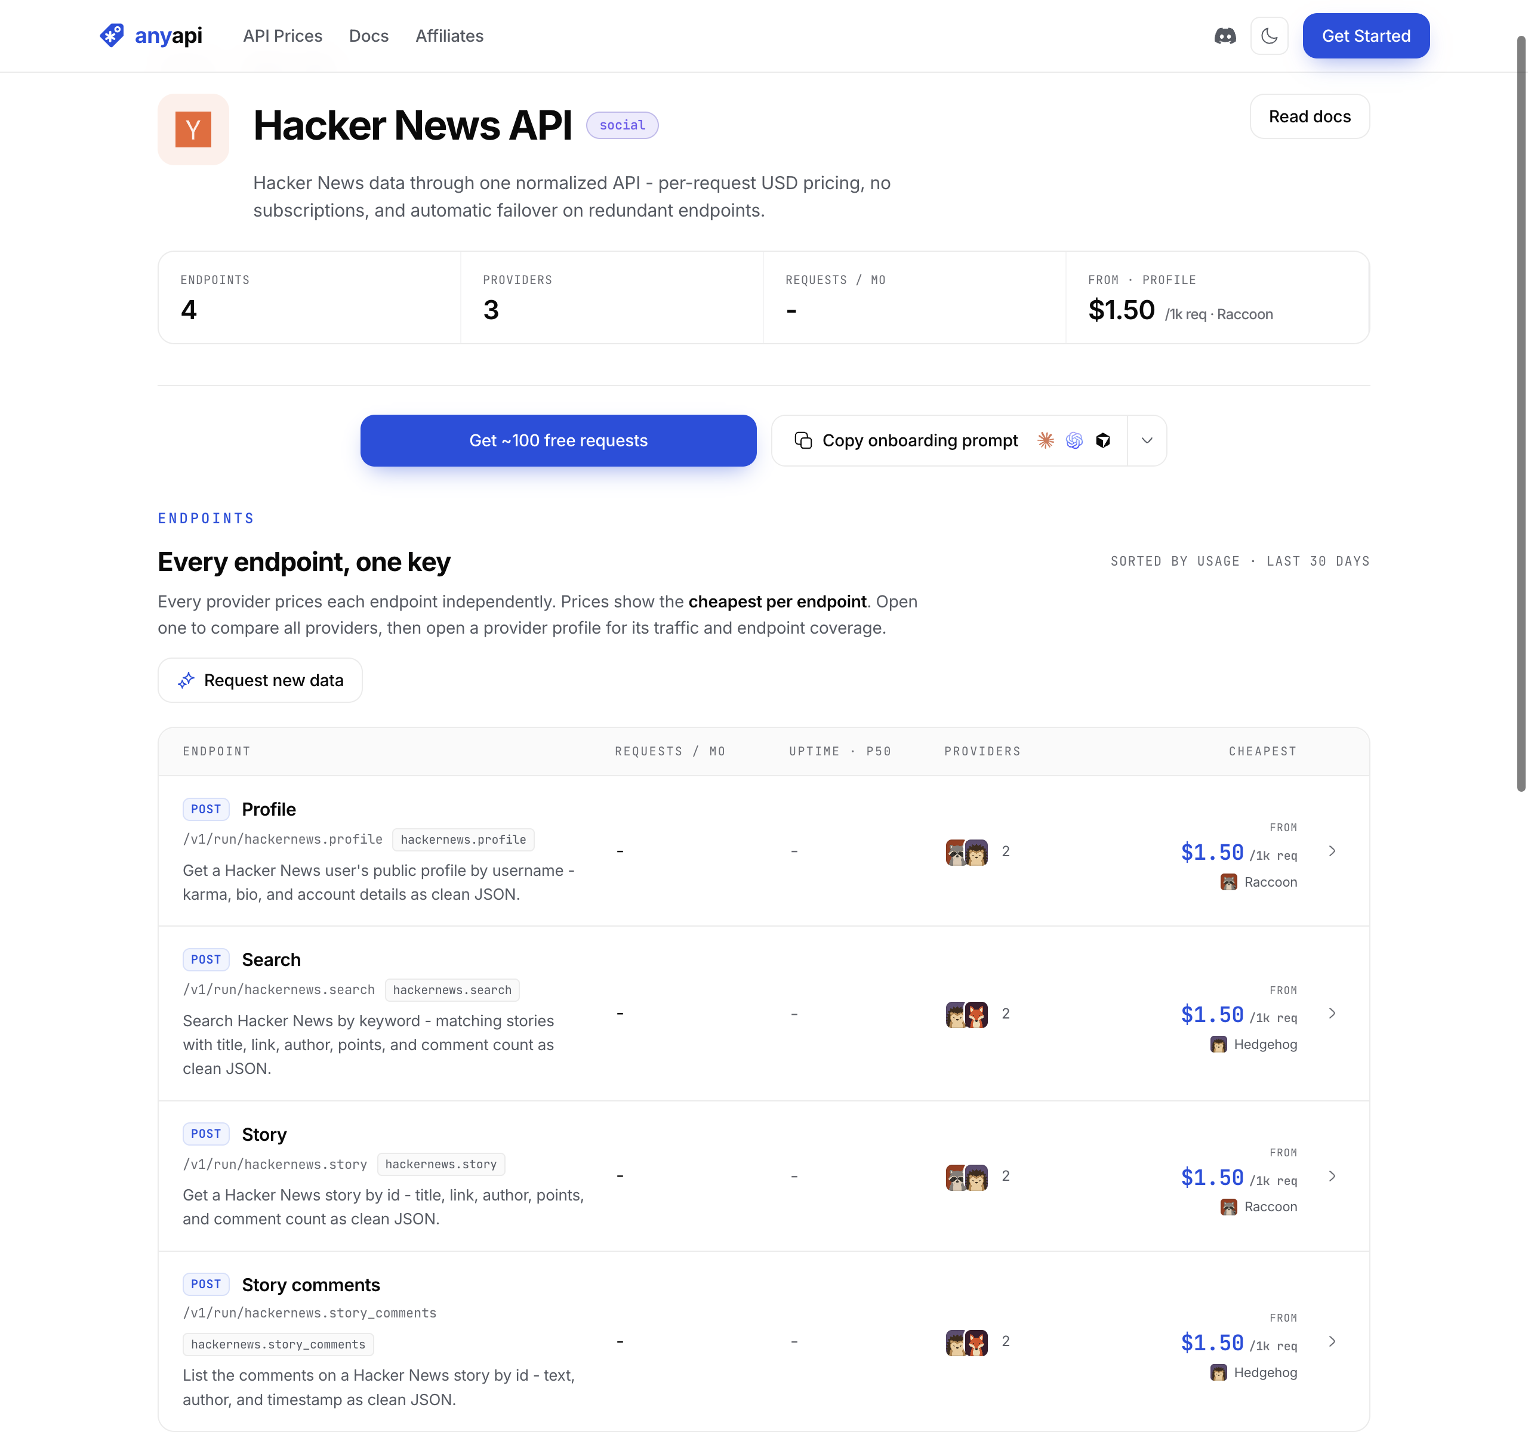This screenshot has width=1528, height=1432.
Task: Toggle dark mode with moon icon
Action: coord(1269,36)
